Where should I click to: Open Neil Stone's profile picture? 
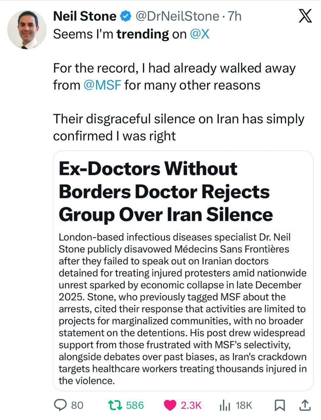click(27, 30)
